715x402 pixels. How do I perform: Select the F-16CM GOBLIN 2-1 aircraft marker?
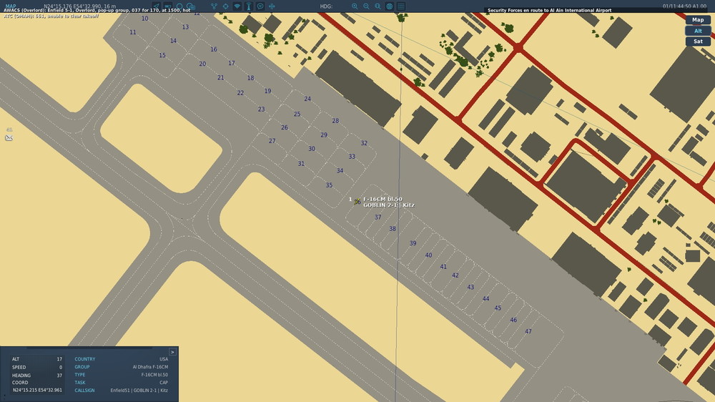[357, 201]
